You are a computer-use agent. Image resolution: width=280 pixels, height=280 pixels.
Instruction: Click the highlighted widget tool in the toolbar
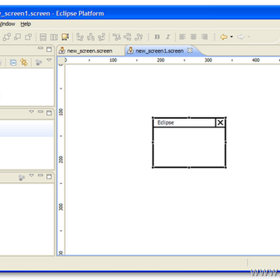[x=65, y=36]
